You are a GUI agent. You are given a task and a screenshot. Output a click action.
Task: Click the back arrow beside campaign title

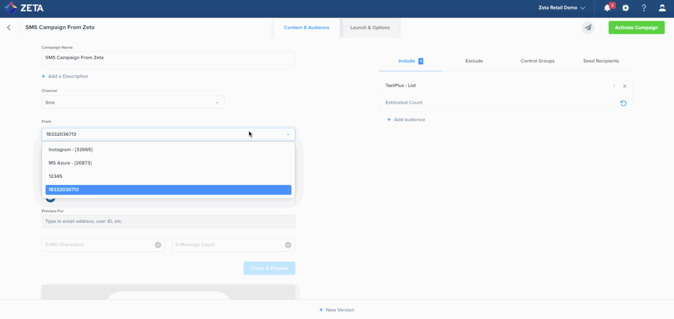tap(9, 28)
